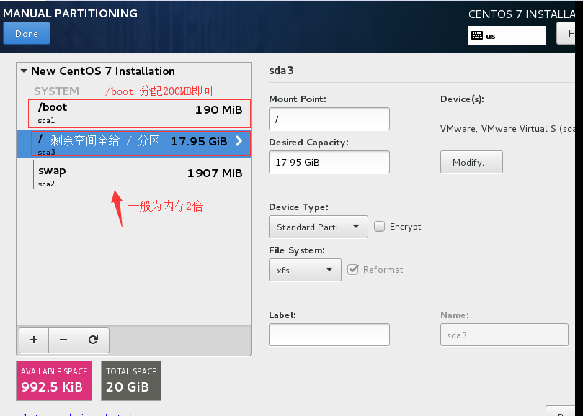Click the SYSTEM section label
Image resolution: width=583 pixels, height=416 pixels.
click(x=56, y=91)
